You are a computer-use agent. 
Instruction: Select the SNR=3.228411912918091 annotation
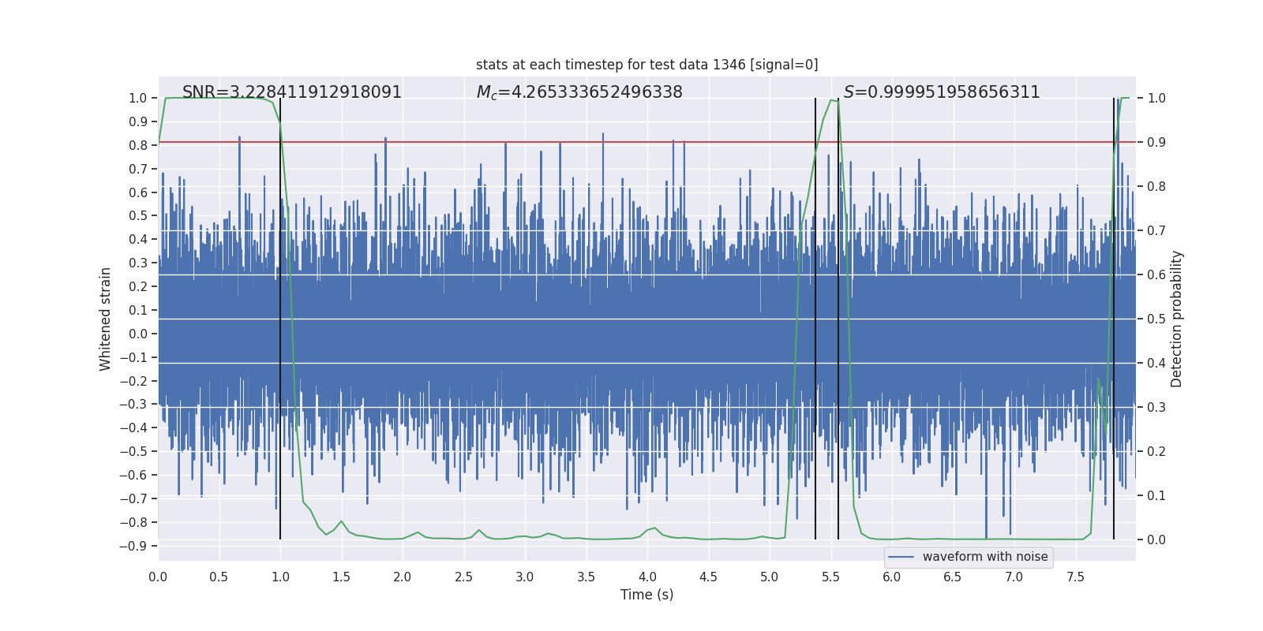click(x=292, y=92)
